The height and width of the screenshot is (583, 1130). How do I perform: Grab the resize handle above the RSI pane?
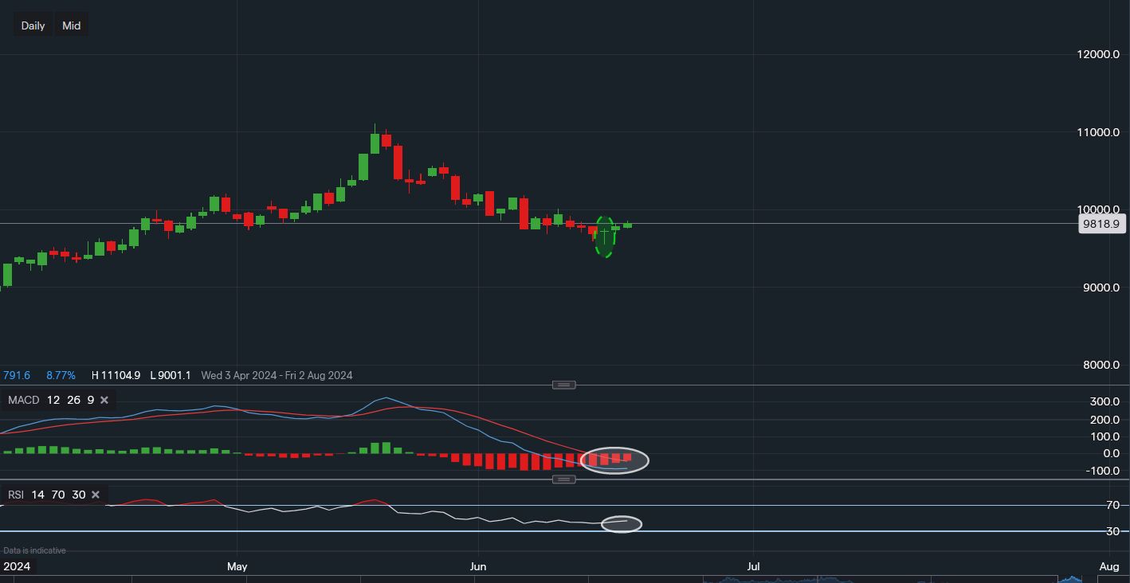(564, 479)
